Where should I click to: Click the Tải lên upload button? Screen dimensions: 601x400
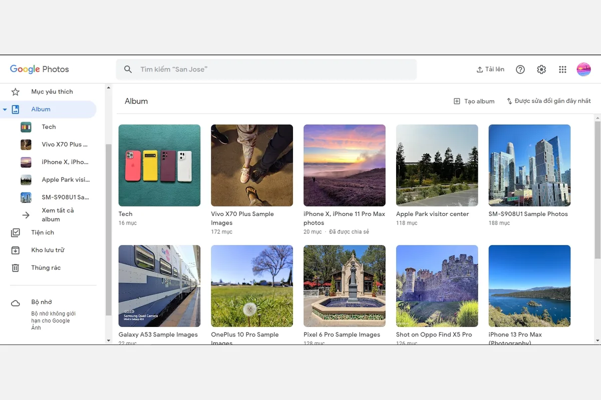490,69
